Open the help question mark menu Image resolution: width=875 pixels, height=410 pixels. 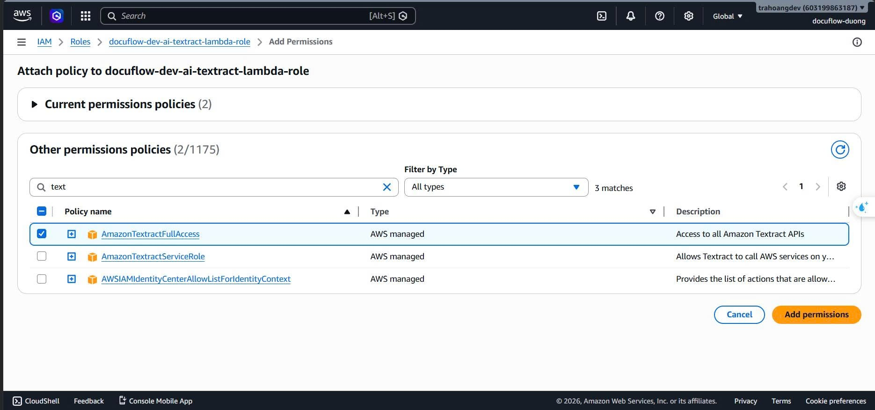point(660,16)
